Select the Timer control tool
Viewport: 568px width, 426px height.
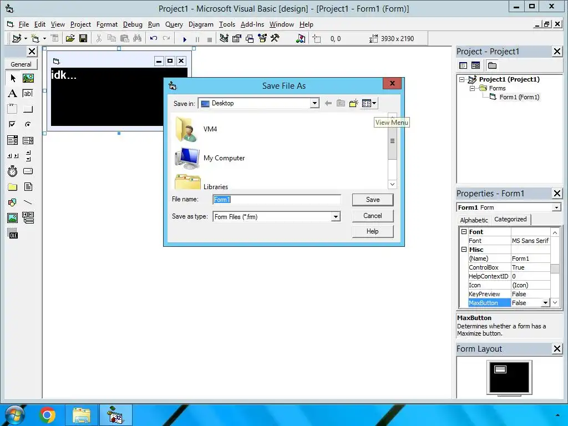(x=13, y=171)
